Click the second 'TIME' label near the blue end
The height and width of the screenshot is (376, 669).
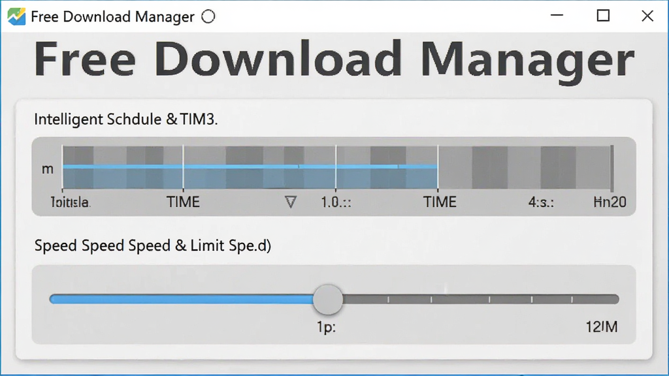point(440,202)
